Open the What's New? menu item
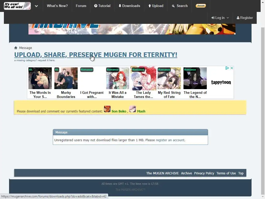265x199 pixels. 57,6
